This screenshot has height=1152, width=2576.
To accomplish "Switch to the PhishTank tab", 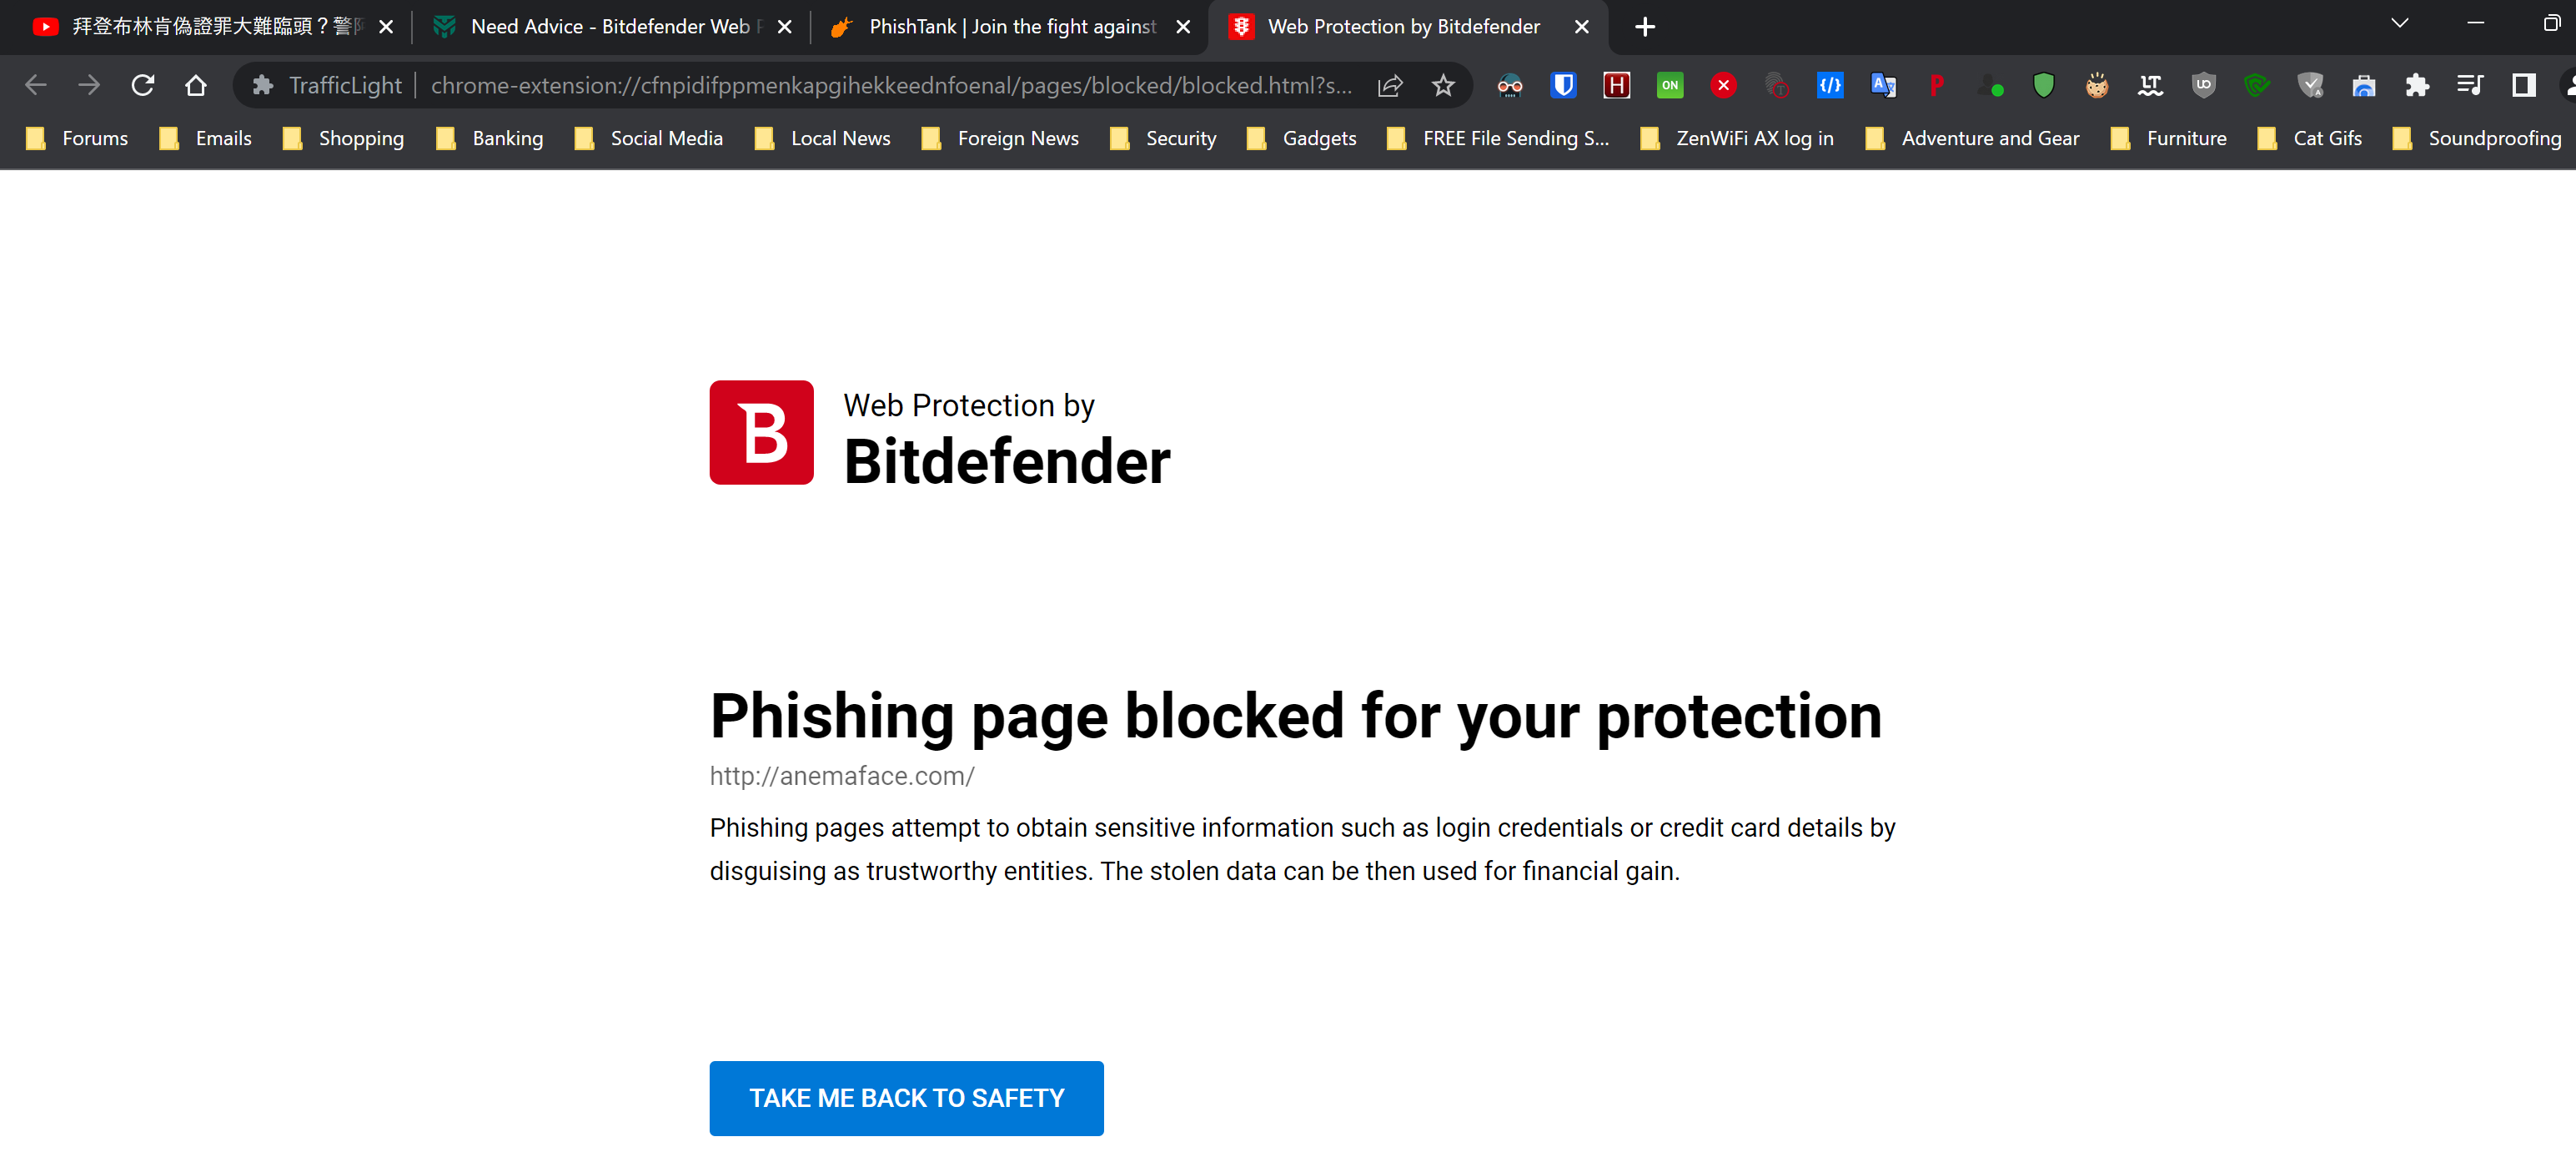I will point(1010,27).
